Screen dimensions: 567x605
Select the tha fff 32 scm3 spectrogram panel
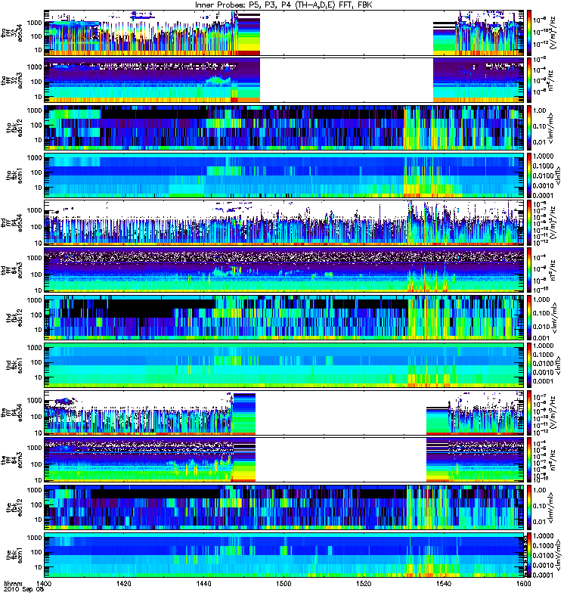284,81
